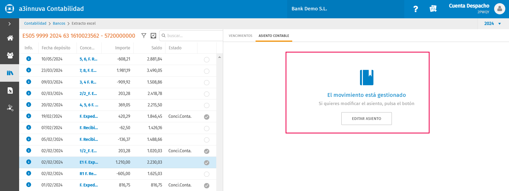Toggle the select-all checkmark icon
509x191 pixels.
click(x=153, y=36)
